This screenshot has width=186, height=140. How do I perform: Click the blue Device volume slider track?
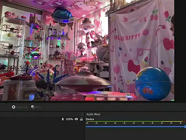pos(135,126)
